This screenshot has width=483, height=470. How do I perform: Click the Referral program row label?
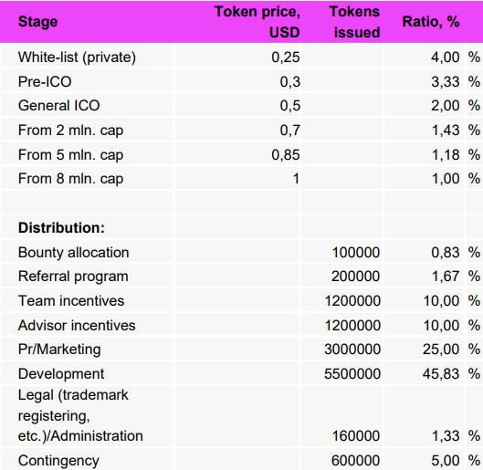(73, 277)
